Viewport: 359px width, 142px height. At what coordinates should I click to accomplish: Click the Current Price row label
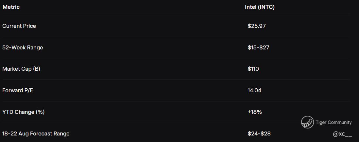click(19, 26)
